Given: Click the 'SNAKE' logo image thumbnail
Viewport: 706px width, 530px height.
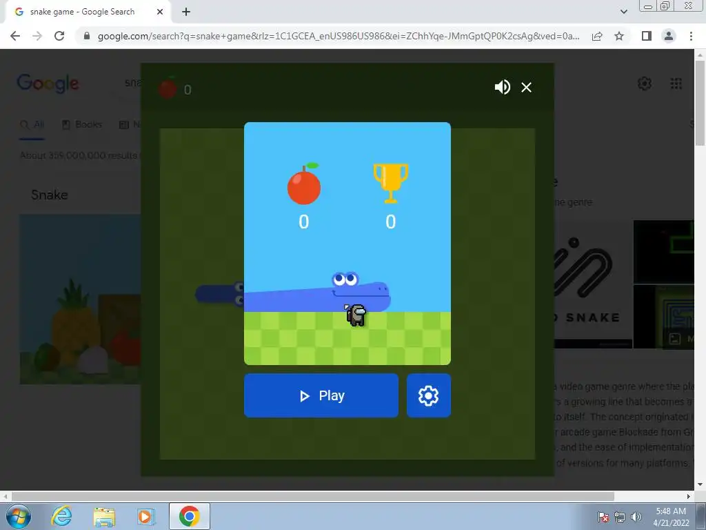Looking at the screenshot, I should click(592, 284).
